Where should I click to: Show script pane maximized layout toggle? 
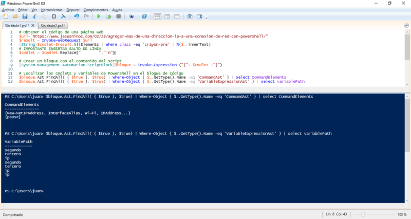click(x=177, y=16)
